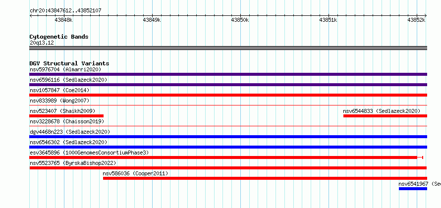Click the 43848k ruler position
441x208 pixels.
(63, 20)
